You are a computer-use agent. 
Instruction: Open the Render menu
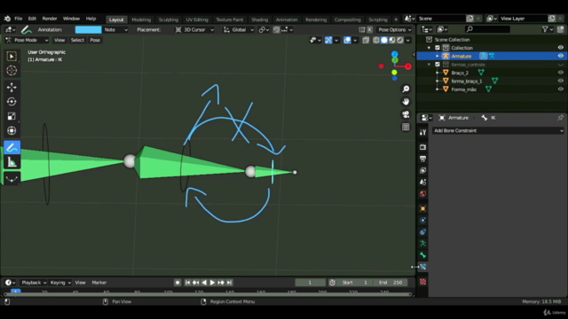50,19
